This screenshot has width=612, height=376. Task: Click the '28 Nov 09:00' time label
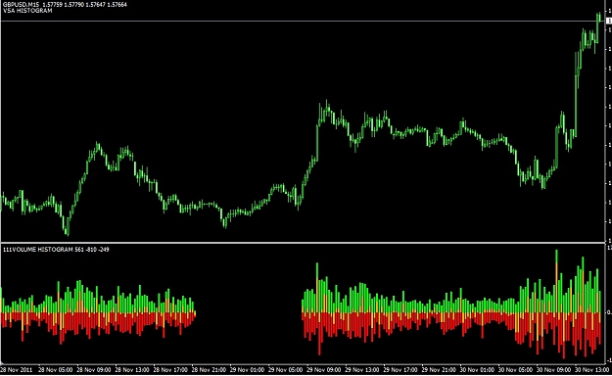pos(93,369)
